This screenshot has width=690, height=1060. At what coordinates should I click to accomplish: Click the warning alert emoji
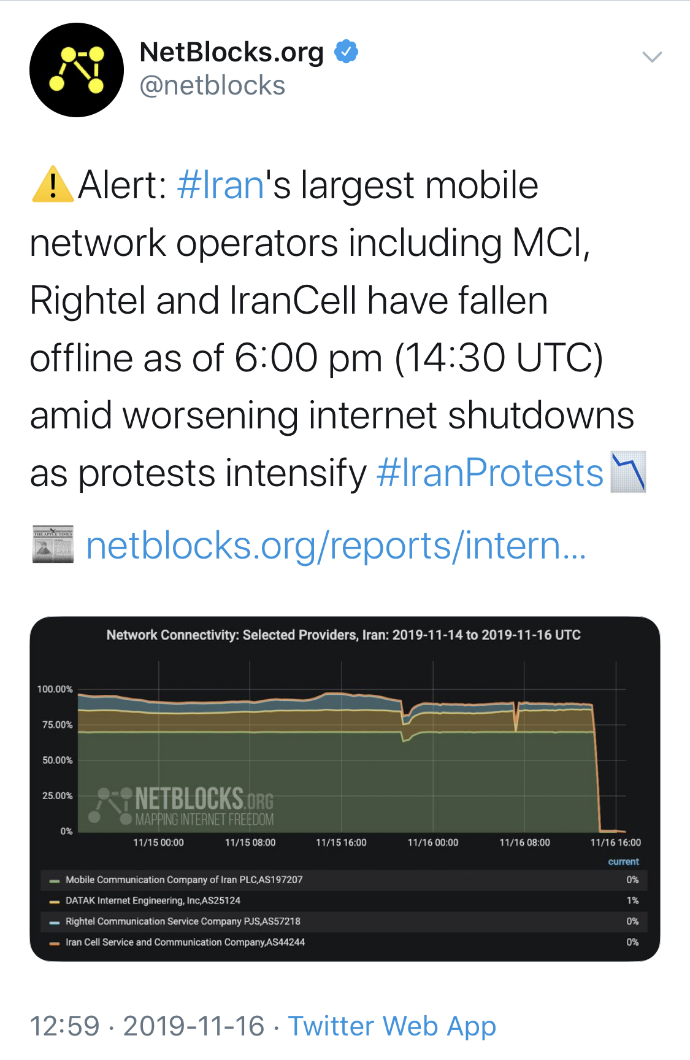coord(53,184)
